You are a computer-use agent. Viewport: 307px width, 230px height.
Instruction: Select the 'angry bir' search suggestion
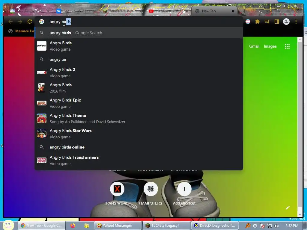(x=139, y=59)
